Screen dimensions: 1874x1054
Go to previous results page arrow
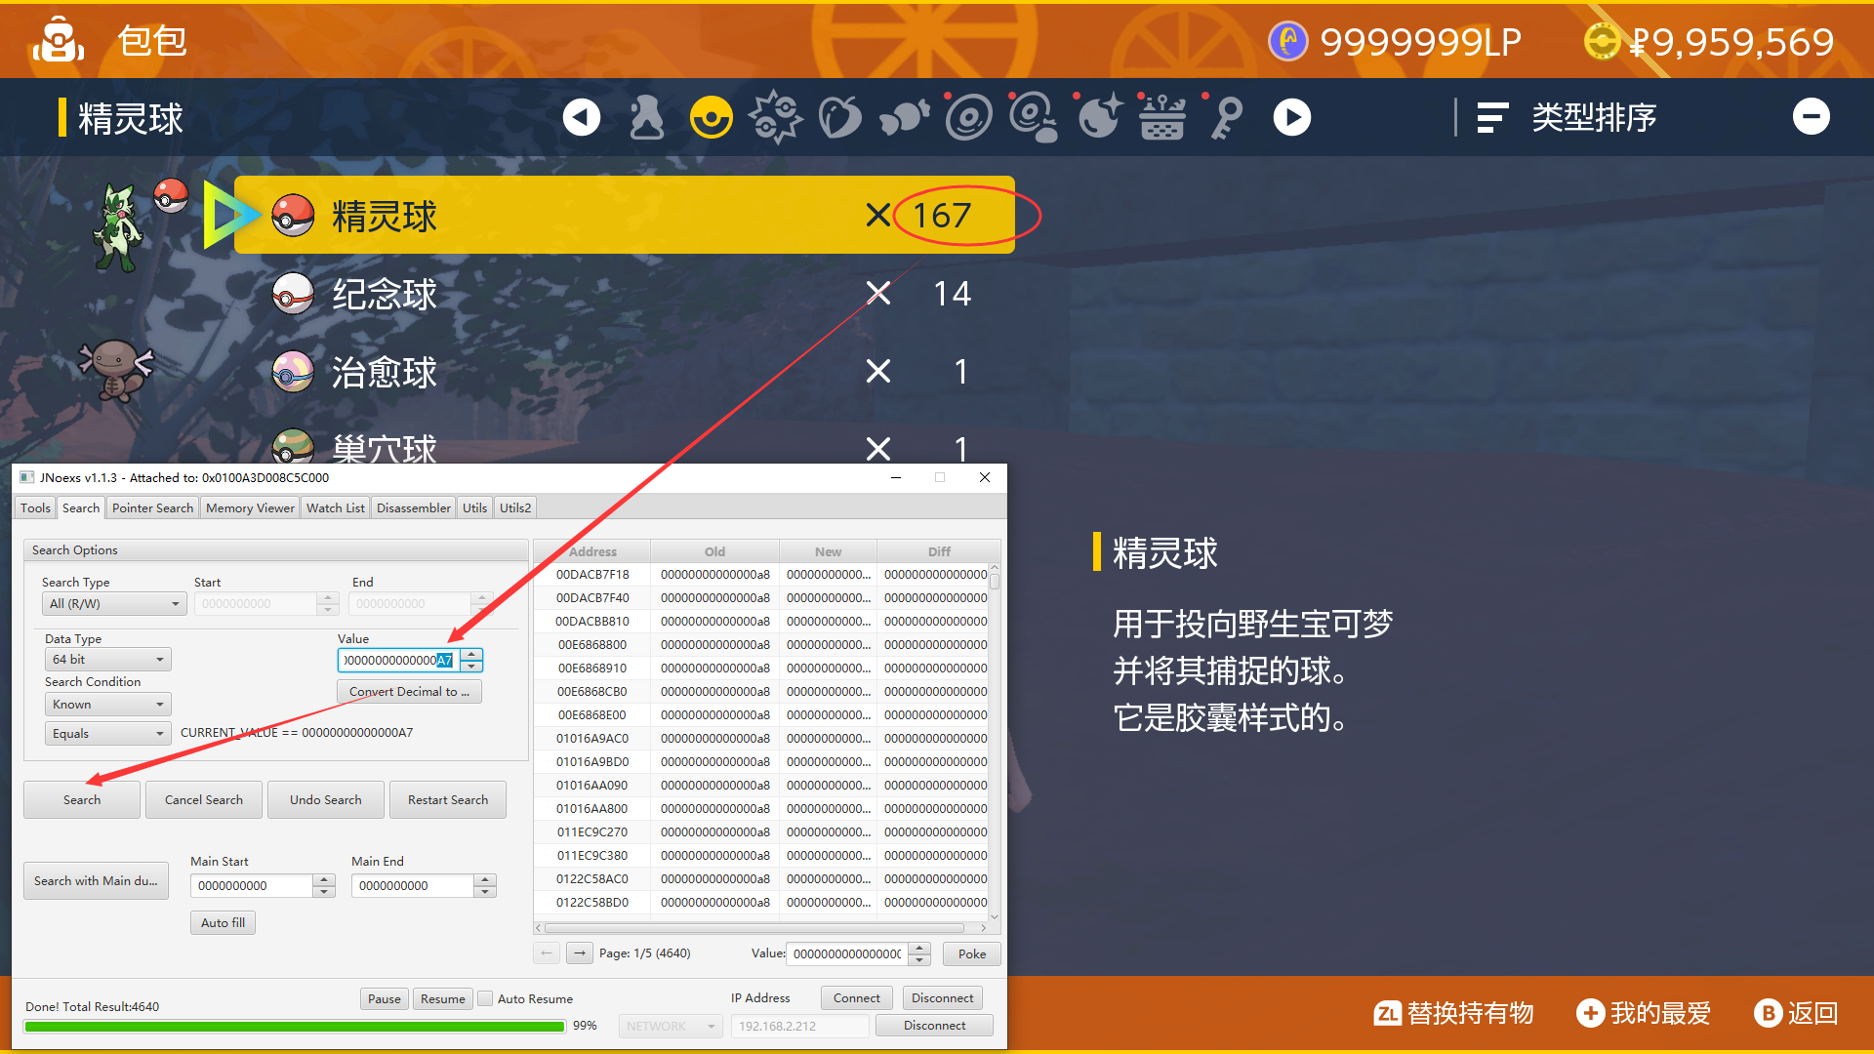547,953
